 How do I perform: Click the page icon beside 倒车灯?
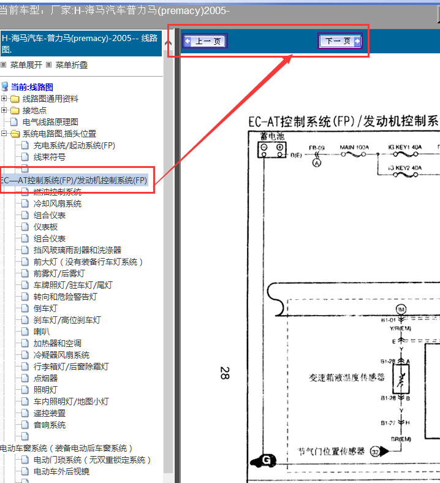pos(25,308)
